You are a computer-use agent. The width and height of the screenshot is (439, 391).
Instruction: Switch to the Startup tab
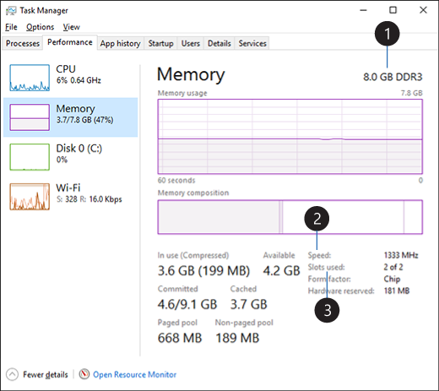(x=160, y=43)
